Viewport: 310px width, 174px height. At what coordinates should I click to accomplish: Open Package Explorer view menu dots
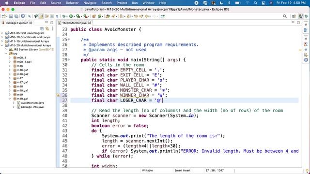click(x=53, y=29)
